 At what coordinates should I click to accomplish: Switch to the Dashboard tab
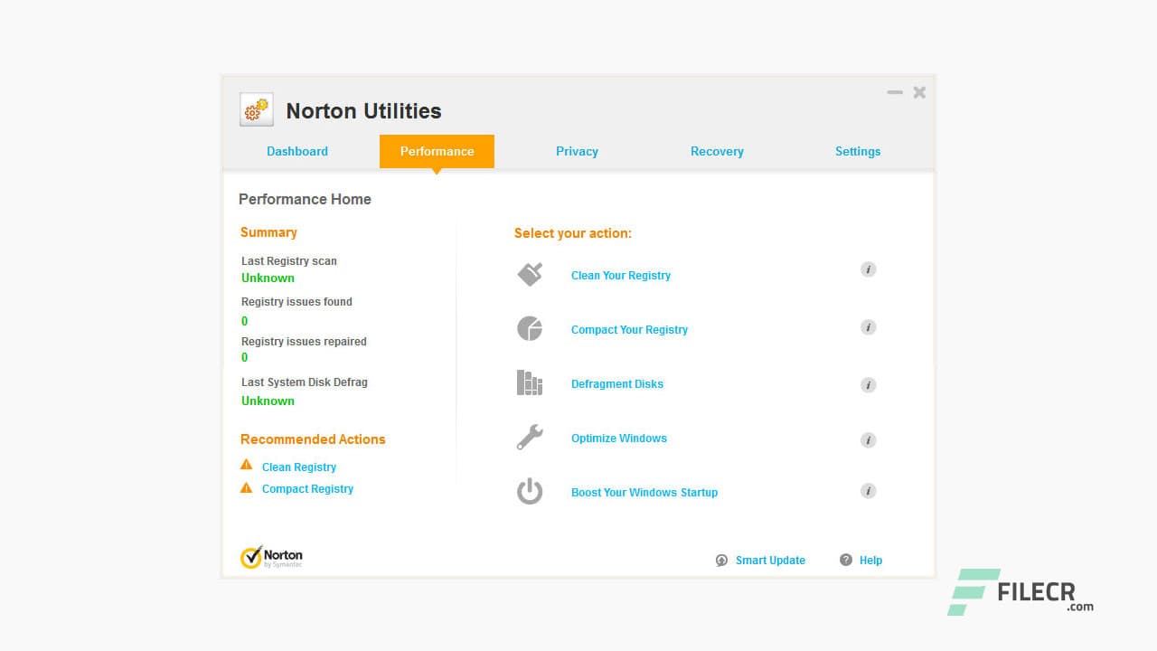click(297, 151)
